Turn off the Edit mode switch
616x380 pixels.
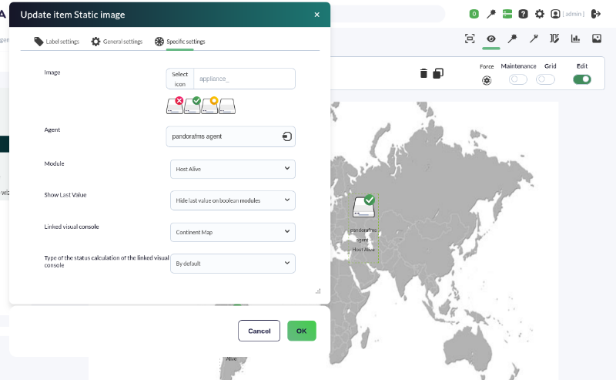[582, 79]
